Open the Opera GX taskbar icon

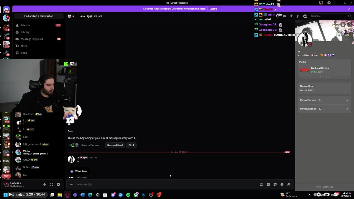(x=67, y=195)
